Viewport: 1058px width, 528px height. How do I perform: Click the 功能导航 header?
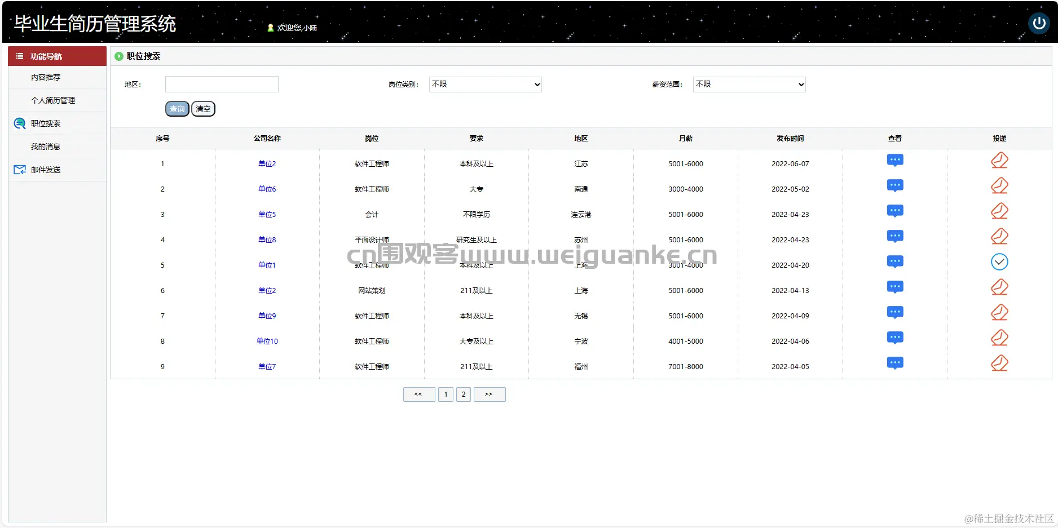pos(57,56)
